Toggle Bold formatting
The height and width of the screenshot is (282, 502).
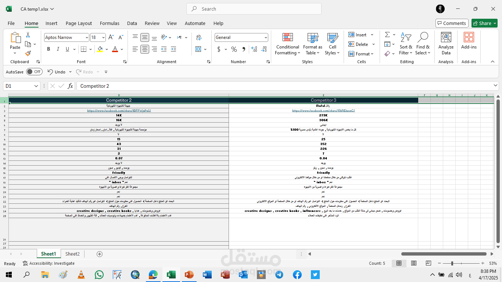point(49,49)
